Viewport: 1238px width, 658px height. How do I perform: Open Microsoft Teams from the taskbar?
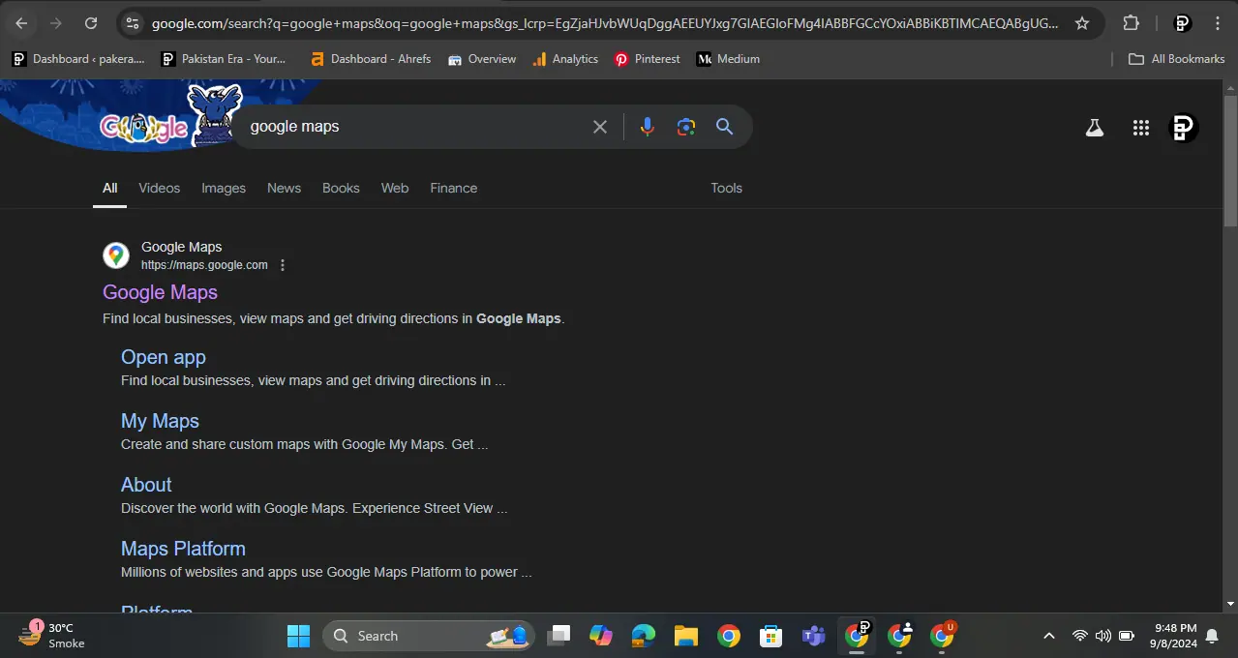[813, 636]
